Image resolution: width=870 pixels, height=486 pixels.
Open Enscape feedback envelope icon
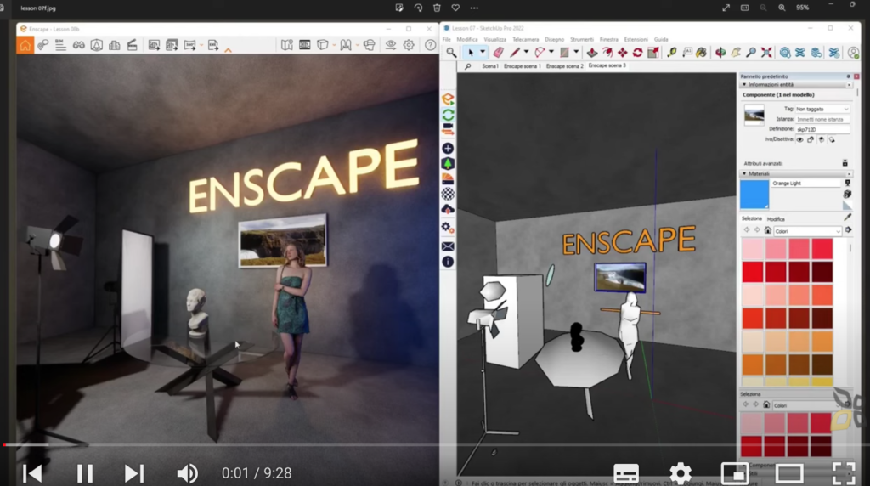pos(448,246)
